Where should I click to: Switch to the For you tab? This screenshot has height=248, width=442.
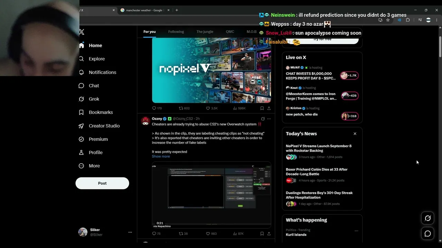point(150,32)
